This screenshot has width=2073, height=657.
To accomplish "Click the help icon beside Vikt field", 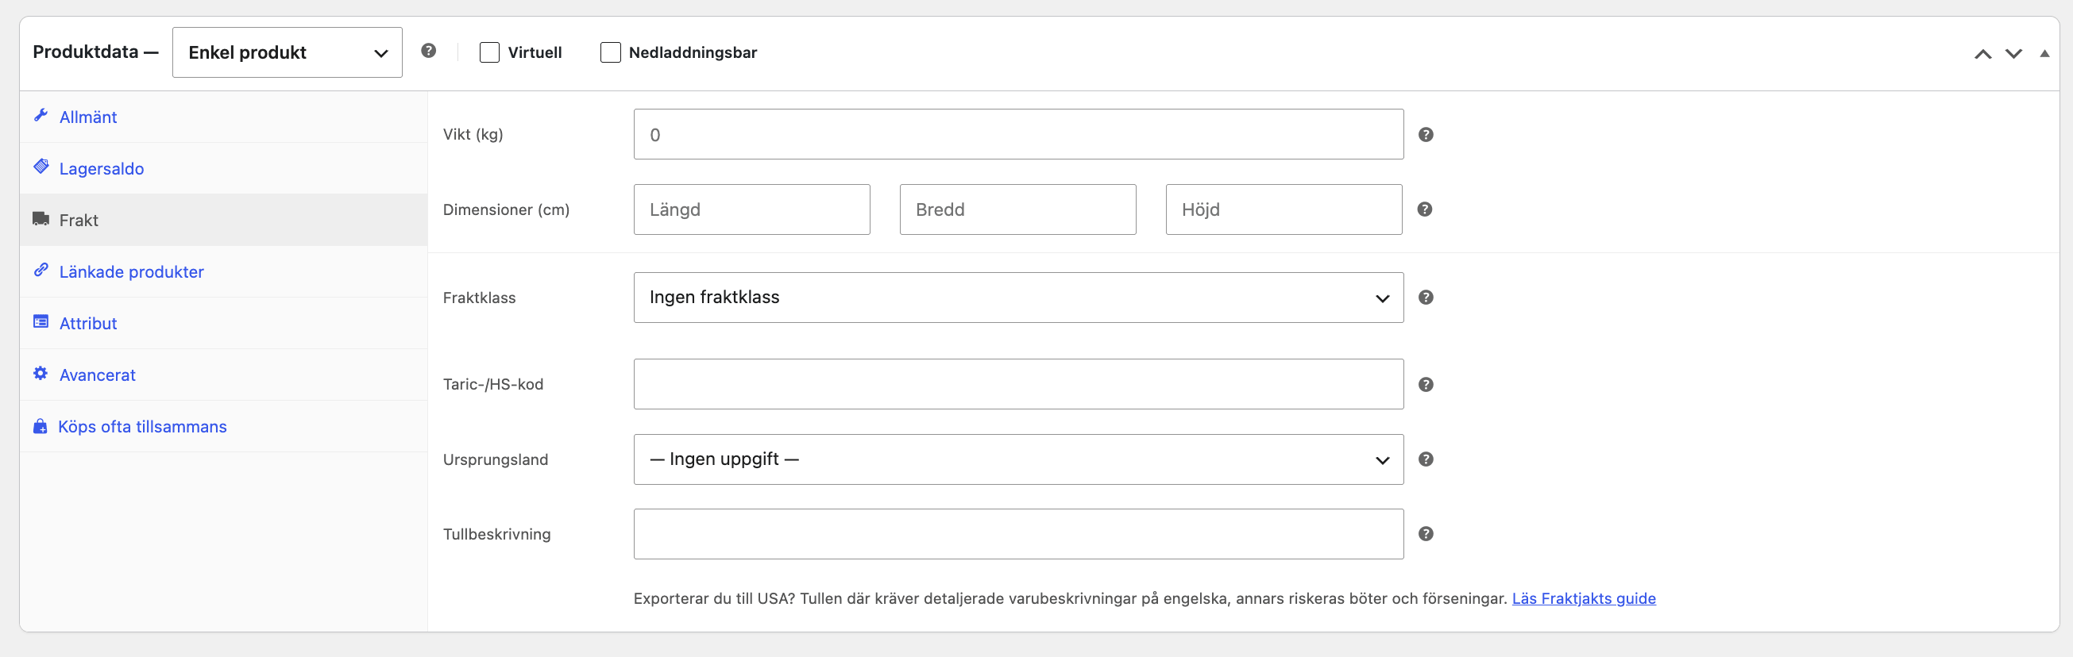I will 1425,134.
